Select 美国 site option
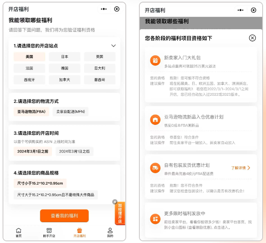 tap(29, 57)
